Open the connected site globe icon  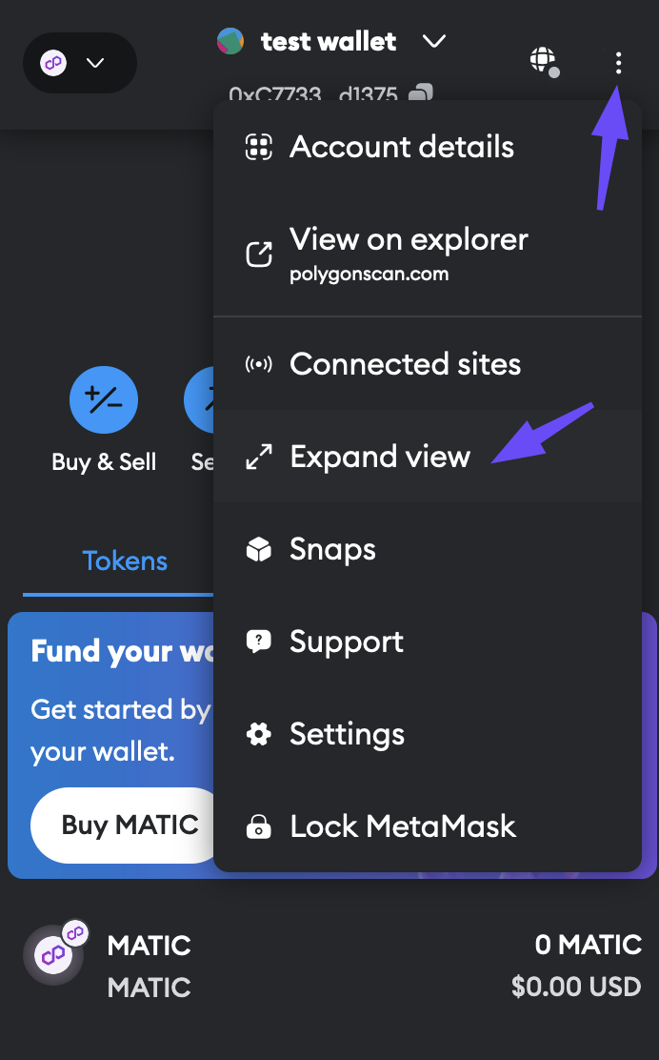point(543,61)
